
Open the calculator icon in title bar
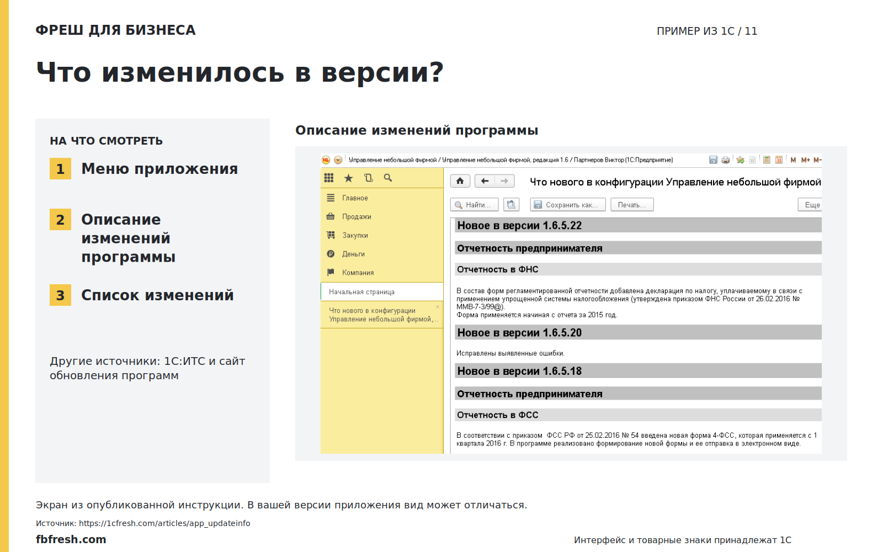[767, 160]
